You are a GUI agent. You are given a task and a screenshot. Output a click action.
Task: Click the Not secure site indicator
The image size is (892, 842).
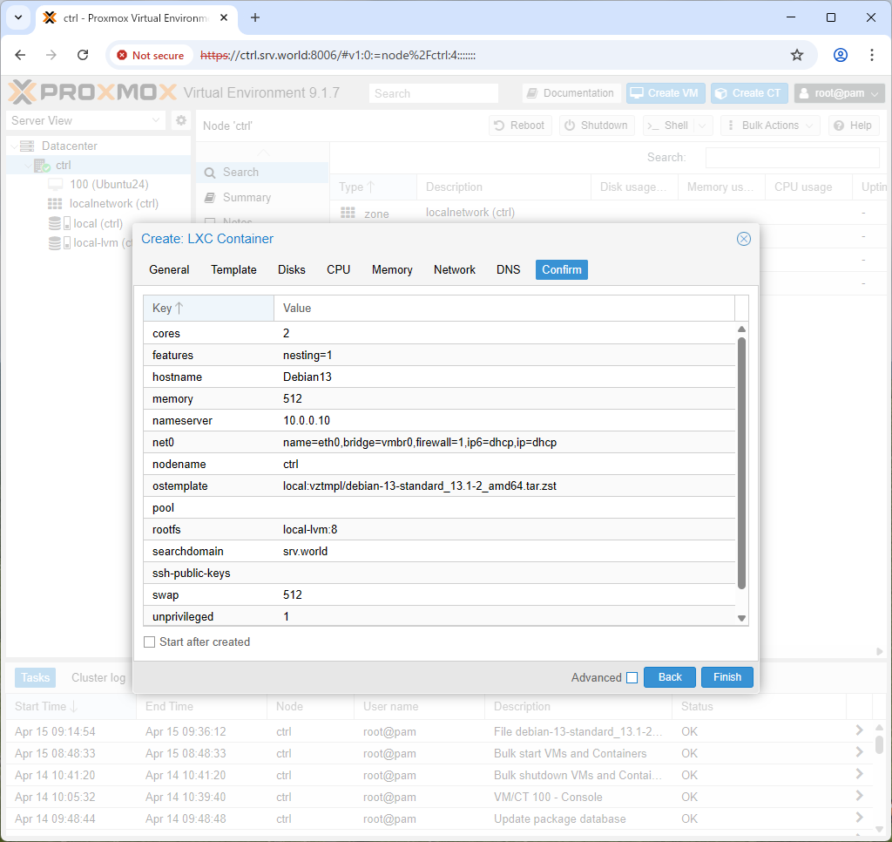point(151,55)
